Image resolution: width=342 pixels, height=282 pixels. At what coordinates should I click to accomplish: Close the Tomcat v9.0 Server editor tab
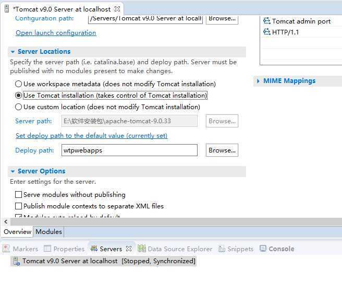117,9
